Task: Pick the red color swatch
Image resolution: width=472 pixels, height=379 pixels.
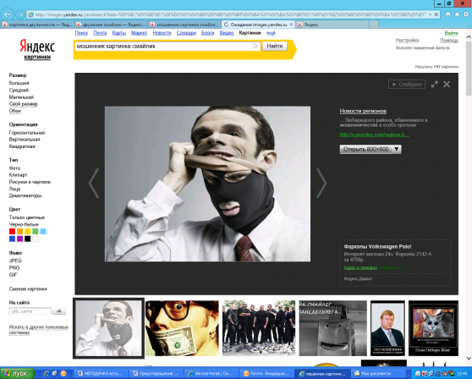Action: click(12, 231)
